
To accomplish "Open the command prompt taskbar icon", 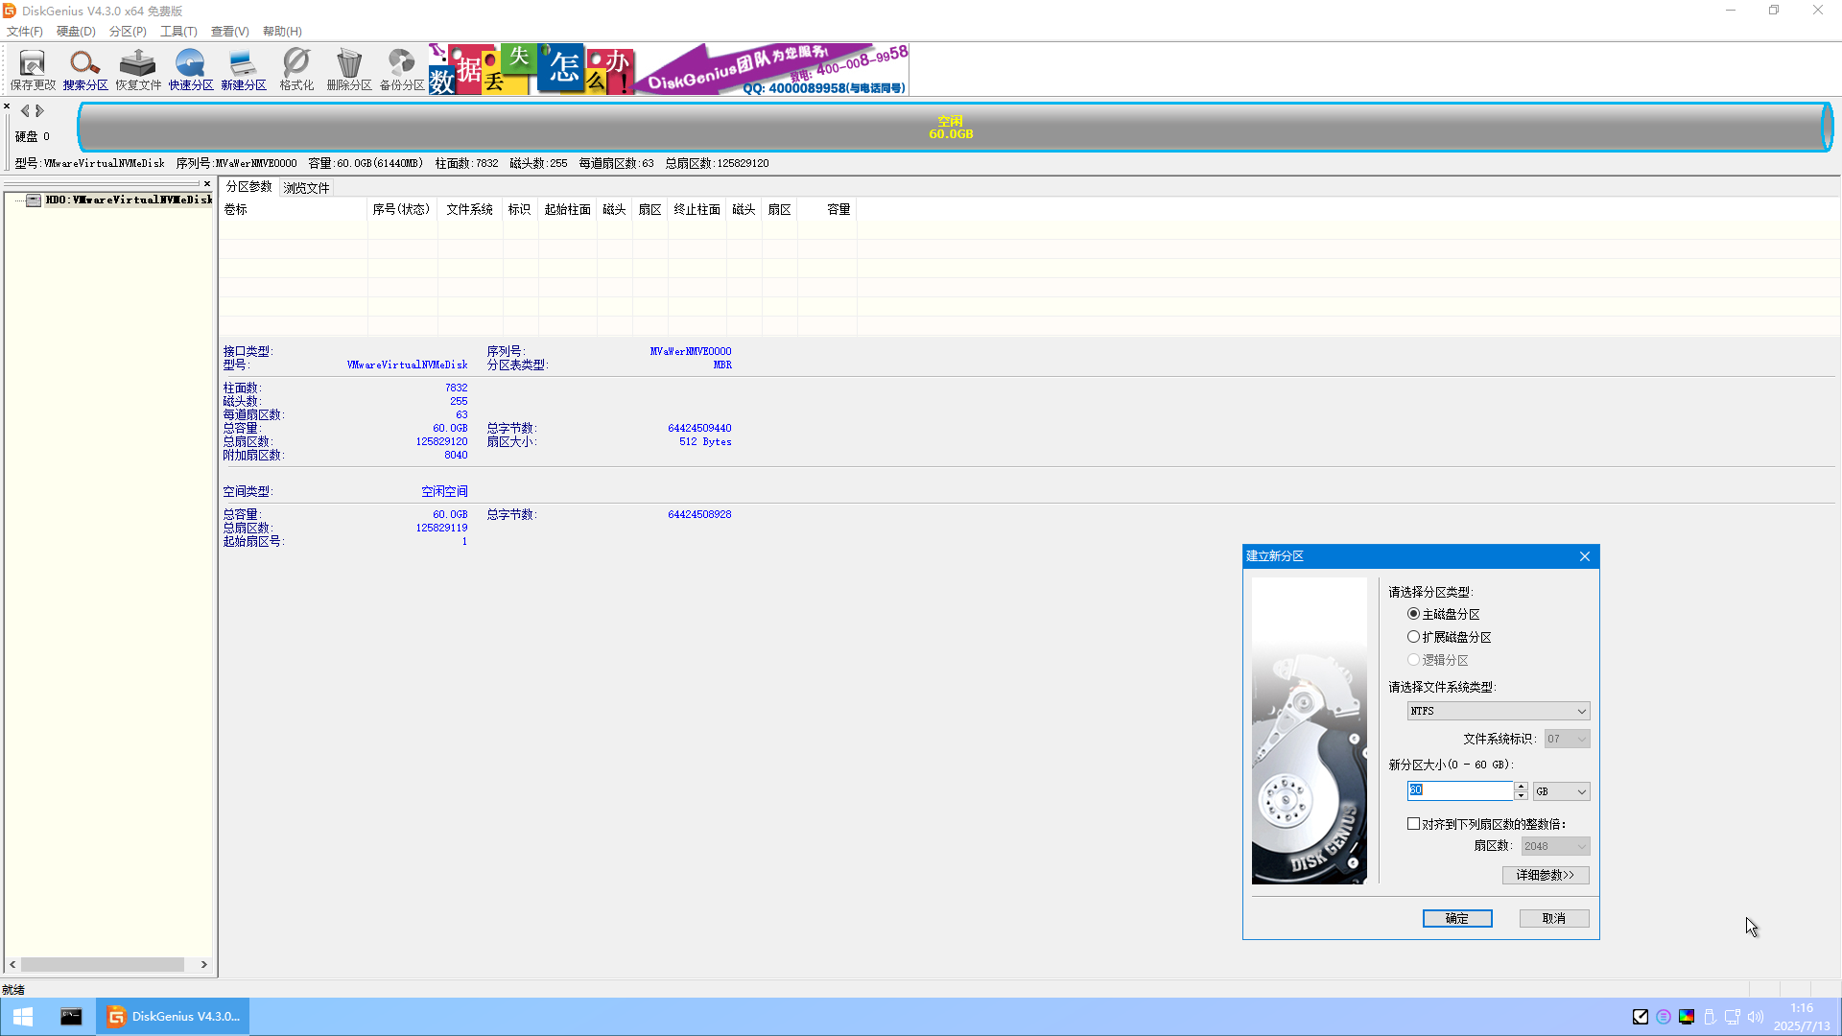I will (71, 1017).
